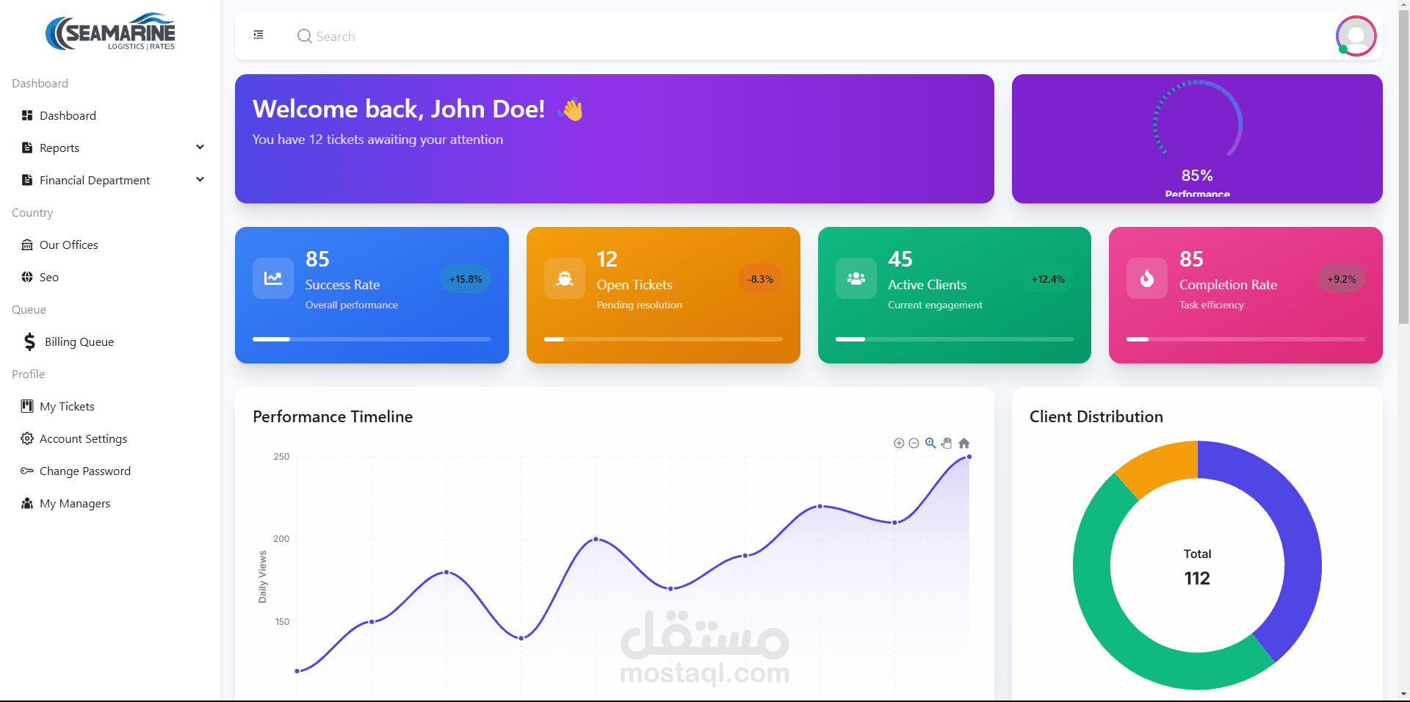Click the Seo globe icon

tap(27, 277)
